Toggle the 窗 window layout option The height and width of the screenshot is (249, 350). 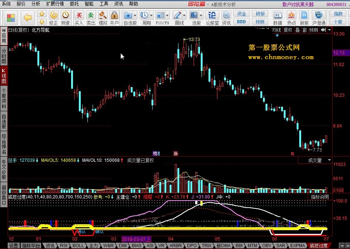click(x=305, y=30)
